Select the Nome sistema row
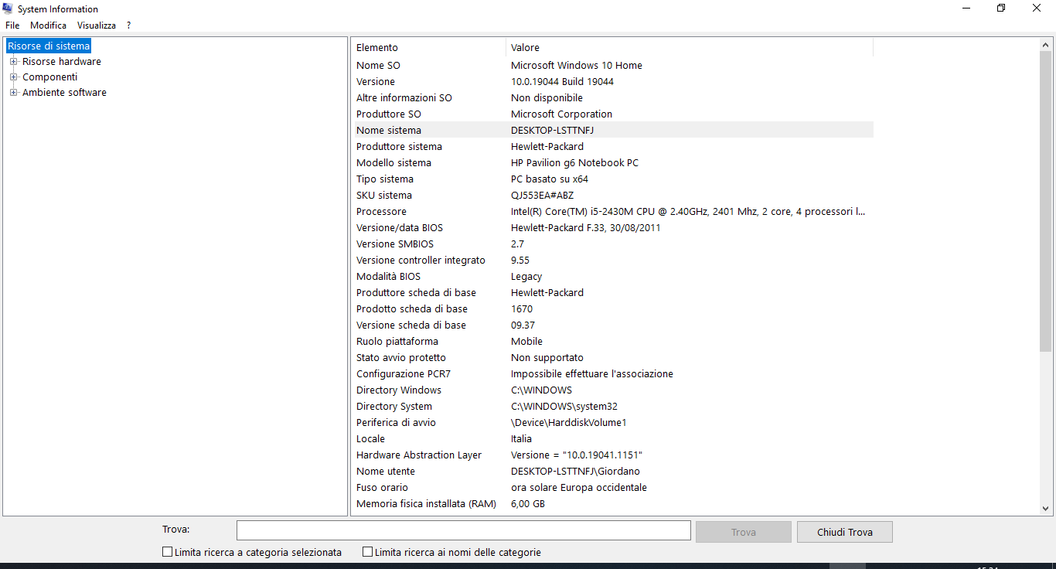Screen dimensions: 1056x569 613,131
